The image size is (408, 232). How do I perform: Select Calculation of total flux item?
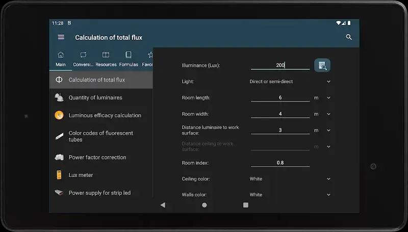[97, 80]
